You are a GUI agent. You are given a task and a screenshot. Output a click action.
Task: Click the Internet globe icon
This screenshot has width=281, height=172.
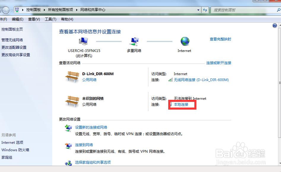[x=184, y=42]
